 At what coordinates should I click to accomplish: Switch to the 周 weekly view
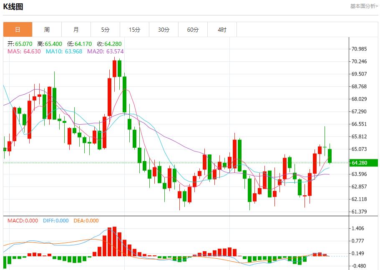[x=47, y=29]
